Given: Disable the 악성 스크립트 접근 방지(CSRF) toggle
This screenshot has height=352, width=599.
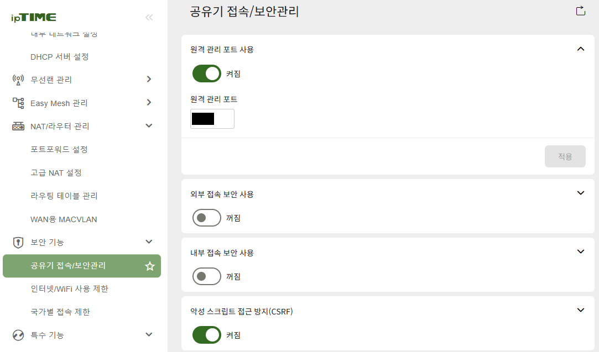Looking at the screenshot, I should pos(206,334).
